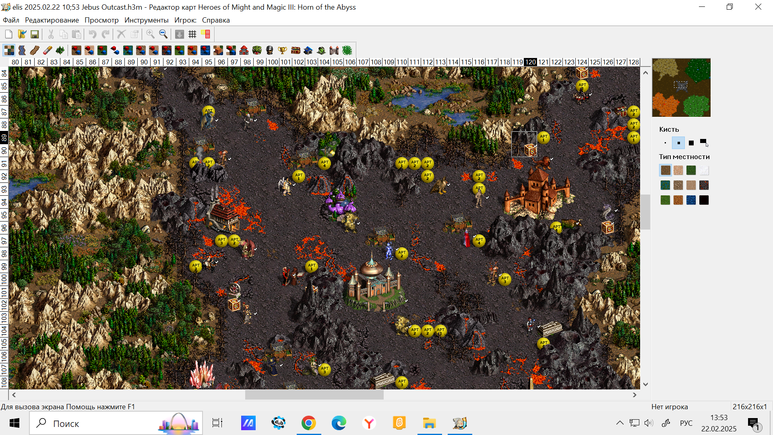The image size is (773, 435).
Task: Click the zoom out magnifier
Action: pos(163,34)
